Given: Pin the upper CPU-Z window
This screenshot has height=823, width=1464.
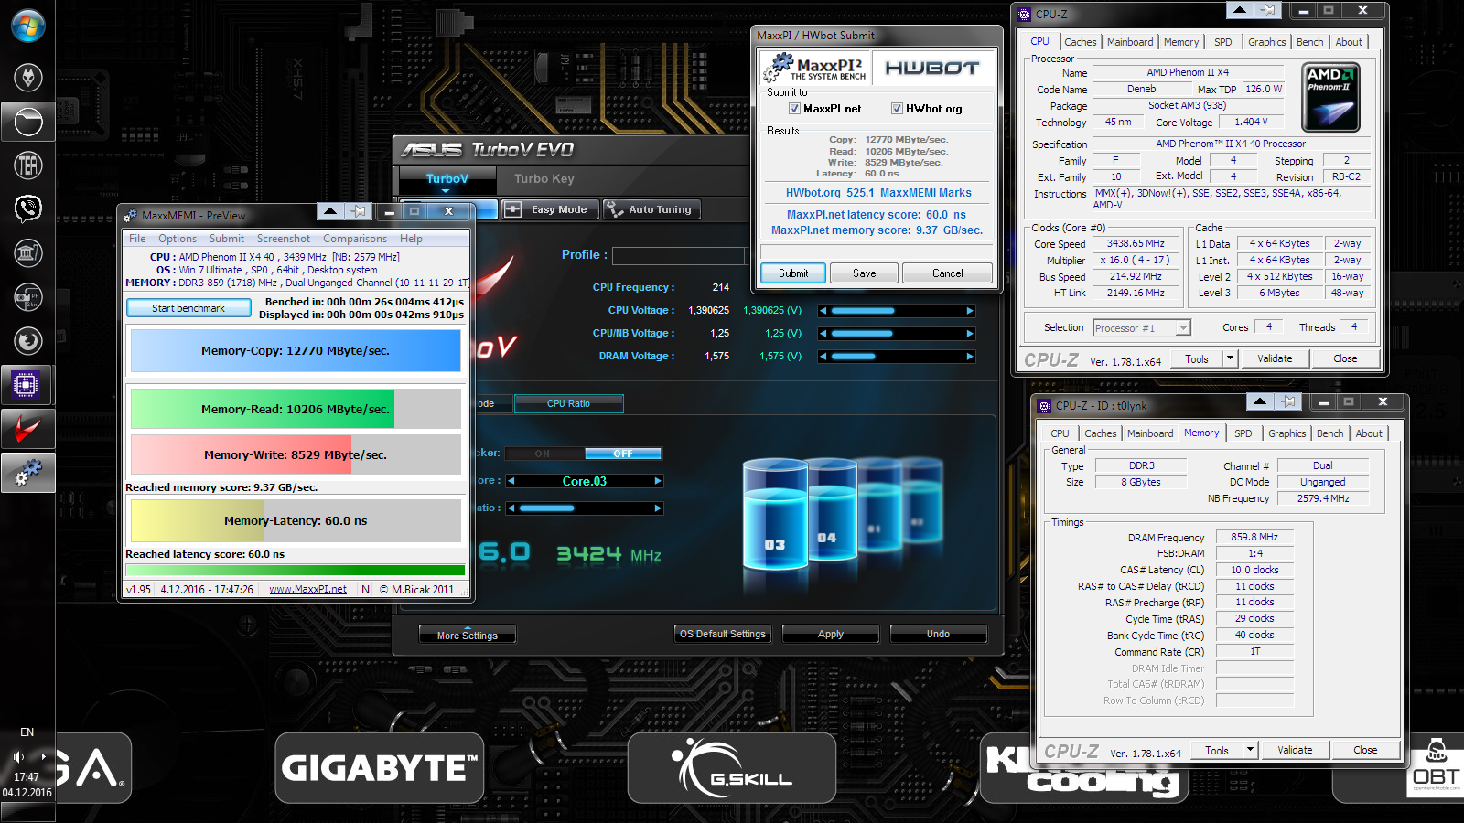Looking at the screenshot, I should point(1268,10).
